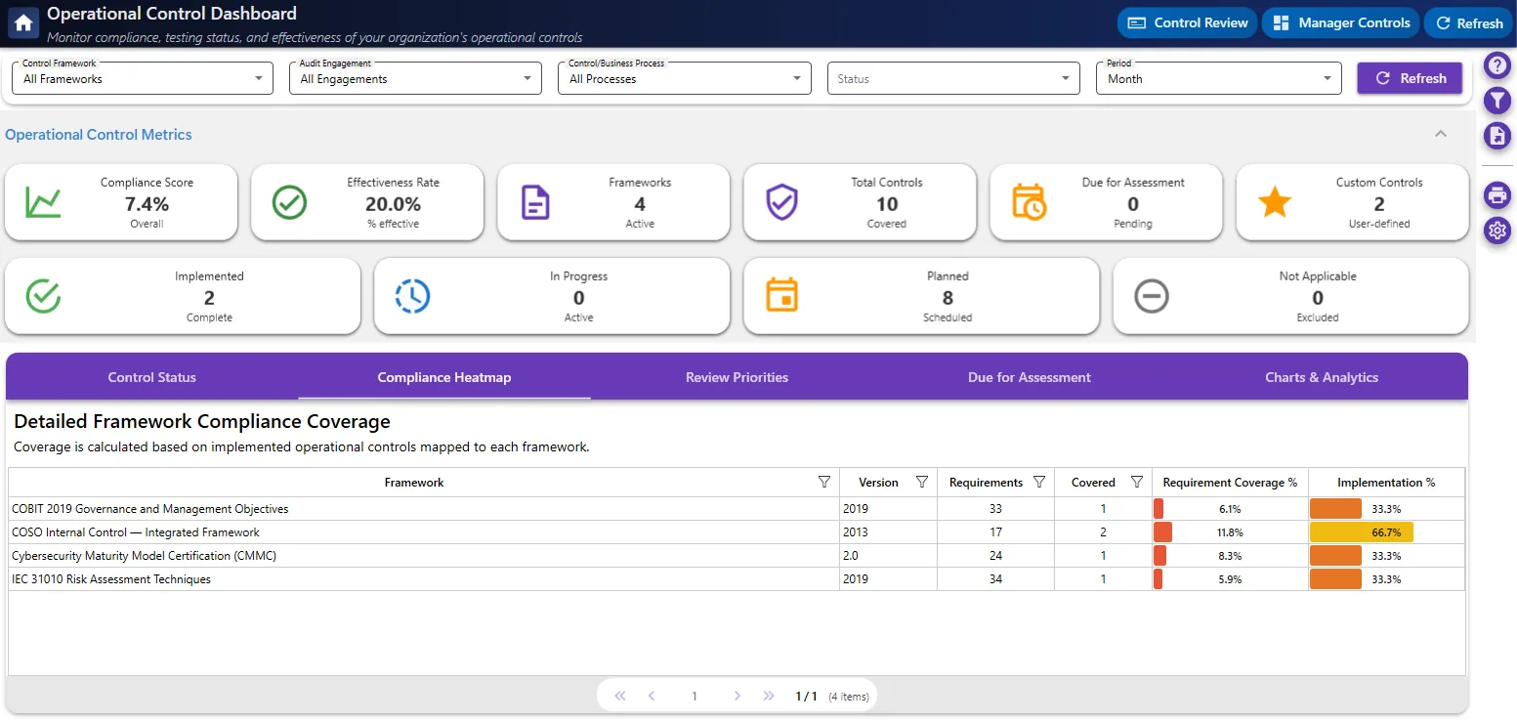Image resolution: width=1517 pixels, height=722 pixels.
Task: Click the Manager Controls button
Action: [1340, 22]
